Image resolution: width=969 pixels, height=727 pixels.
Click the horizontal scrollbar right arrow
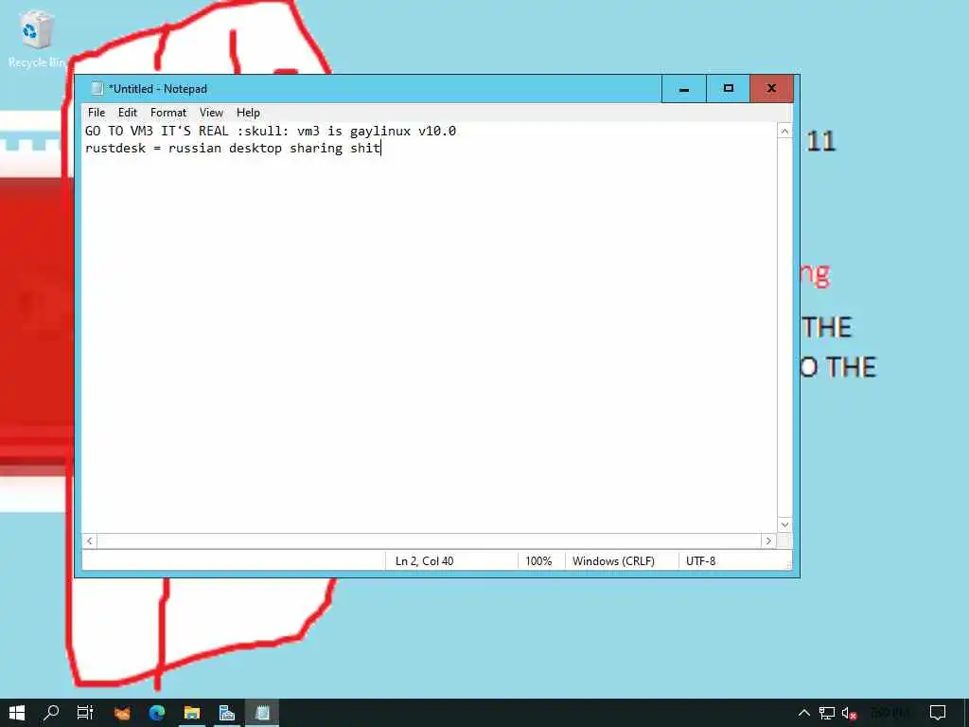[768, 541]
